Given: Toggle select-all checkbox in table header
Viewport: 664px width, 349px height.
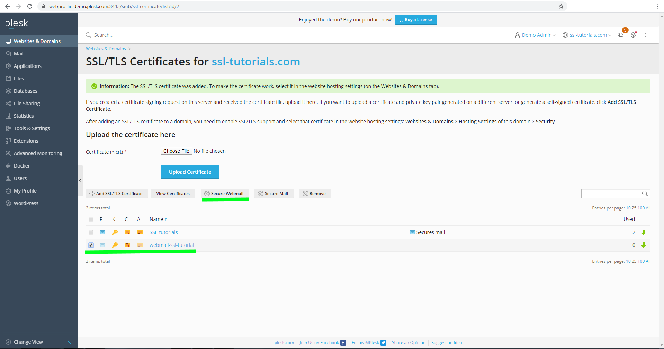Looking at the screenshot, I should [x=91, y=219].
